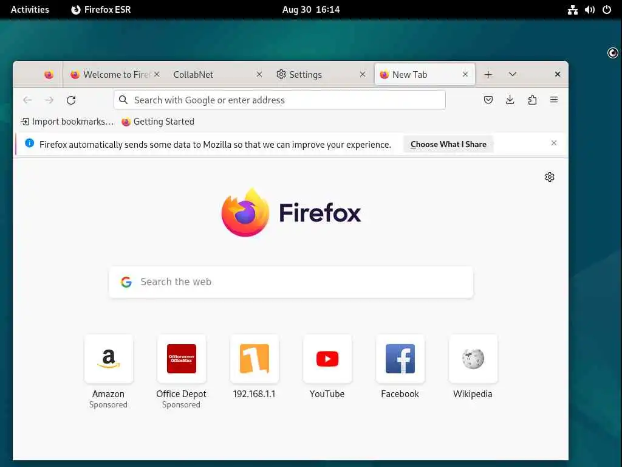Show the Downloads panel

(510, 100)
